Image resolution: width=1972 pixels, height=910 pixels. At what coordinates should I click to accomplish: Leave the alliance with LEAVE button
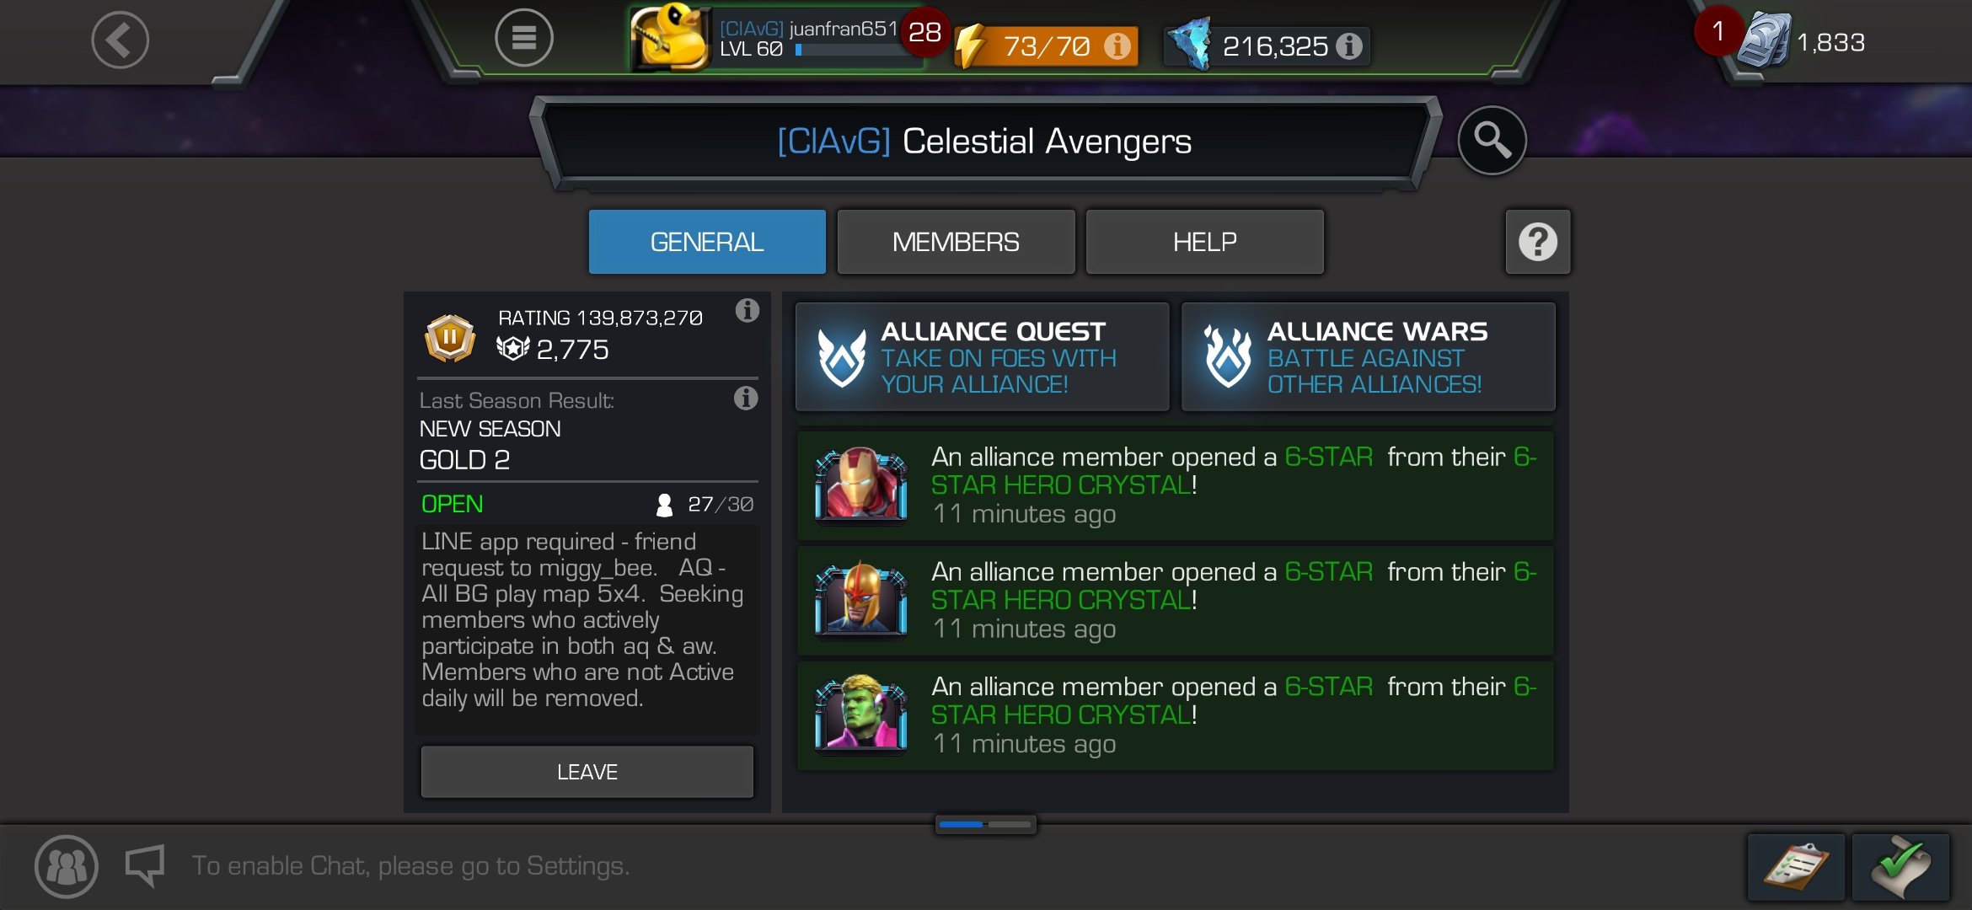587,772
